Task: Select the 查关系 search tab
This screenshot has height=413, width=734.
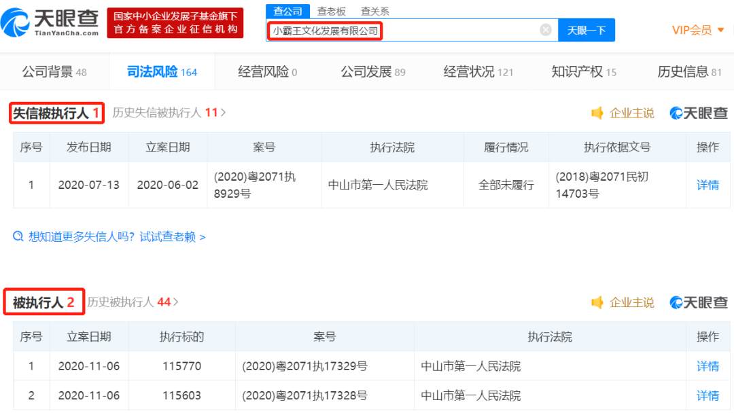Action: pos(375,12)
